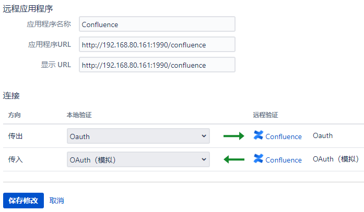Focus the 应用程序URL input field
Screen dimensions: 364x212
pyautogui.click(x=157, y=44)
